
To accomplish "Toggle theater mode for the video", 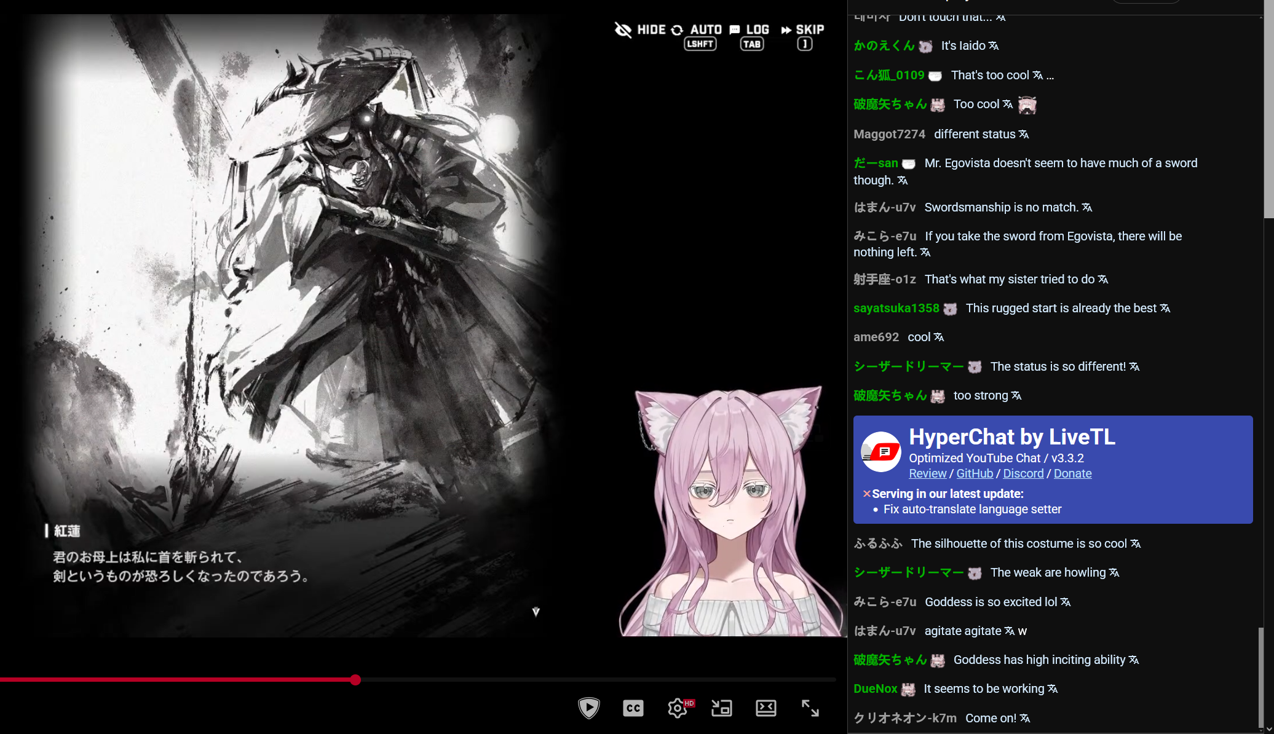I will [x=766, y=708].
